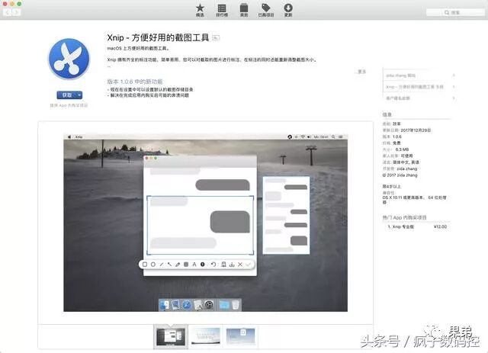Select the first screenshot thumbnail
Screen dimensions: 488x353
[x=171, y=337]
